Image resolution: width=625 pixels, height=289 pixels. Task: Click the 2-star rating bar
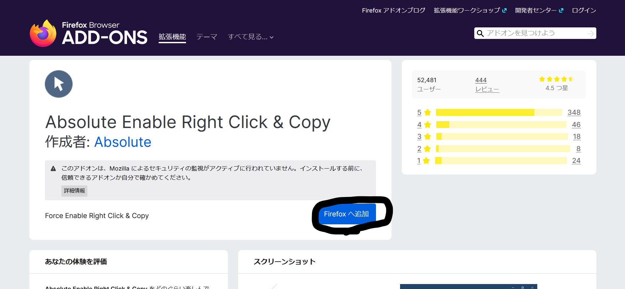(503, 149)
